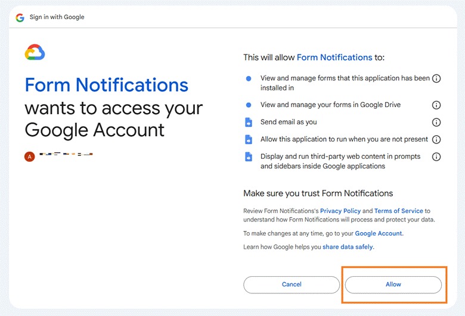This screenshot has height=316, width=465.
Task: Click script icon beside Send email as you
Action: coord(249,122)
